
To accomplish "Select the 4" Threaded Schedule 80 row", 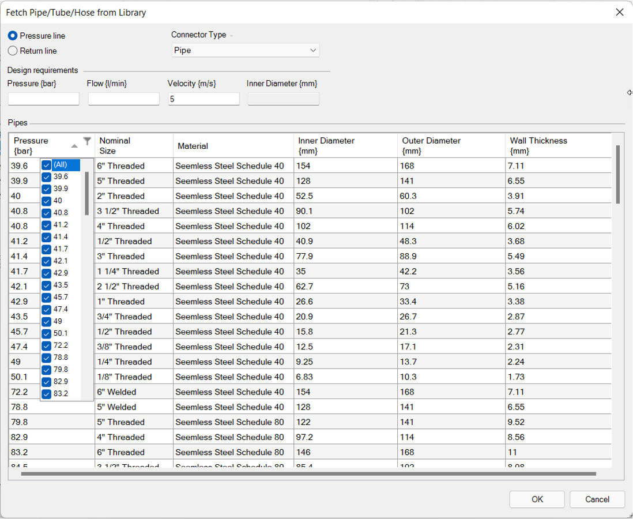I will 310,438.
